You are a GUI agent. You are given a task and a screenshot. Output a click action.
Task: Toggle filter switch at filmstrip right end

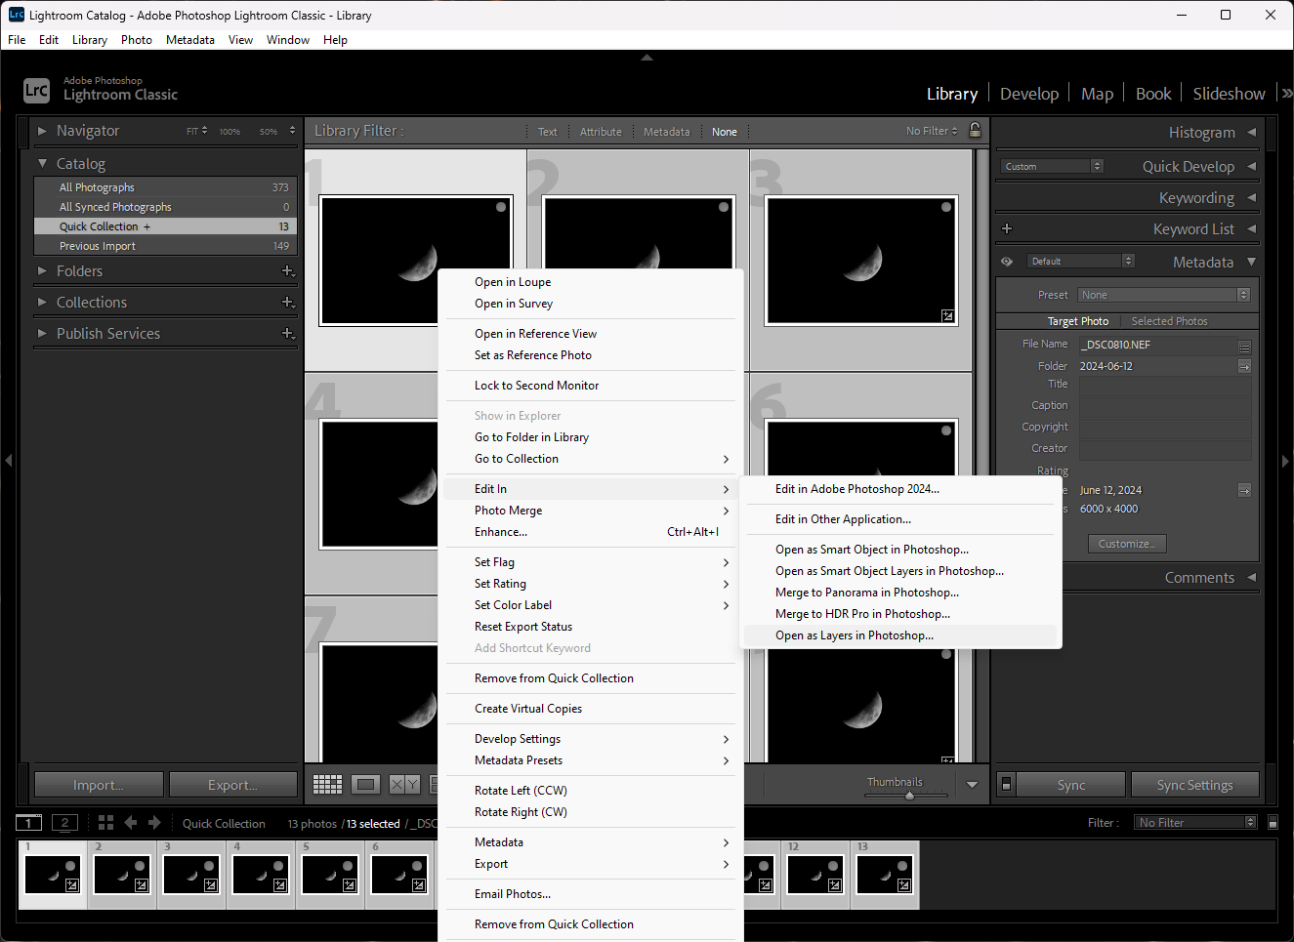tap(1273, 822)
